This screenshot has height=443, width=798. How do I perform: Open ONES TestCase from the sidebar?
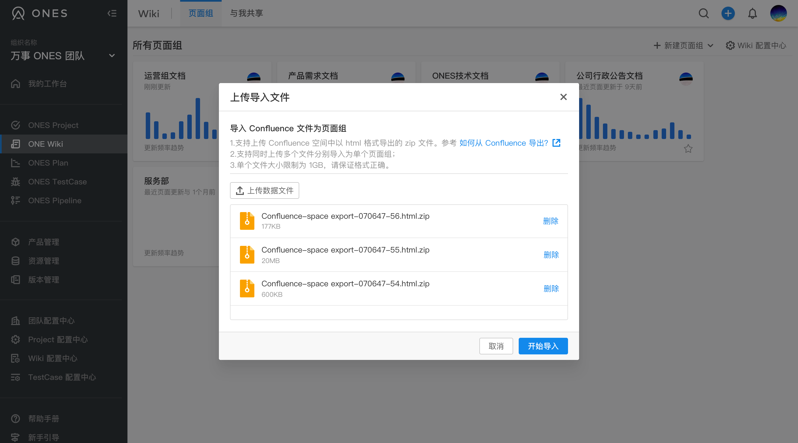click(57, 182)
